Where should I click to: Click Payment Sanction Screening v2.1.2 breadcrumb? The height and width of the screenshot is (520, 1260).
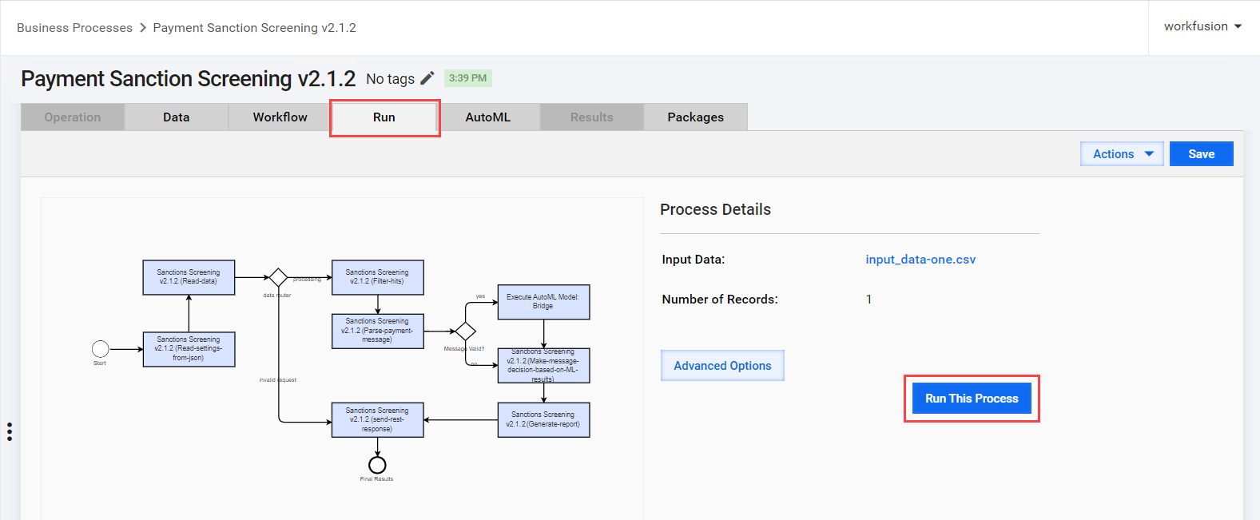255,27
